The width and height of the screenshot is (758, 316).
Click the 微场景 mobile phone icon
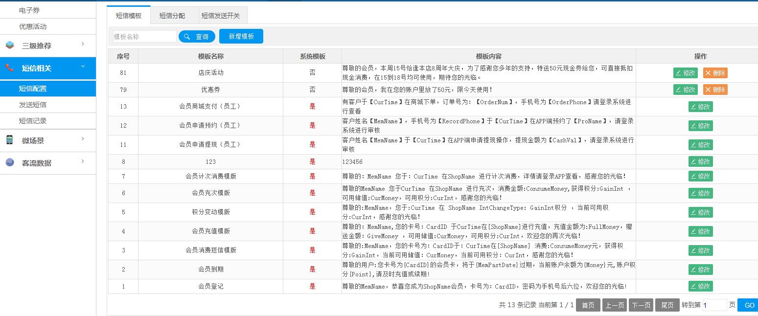click(10, 140)
